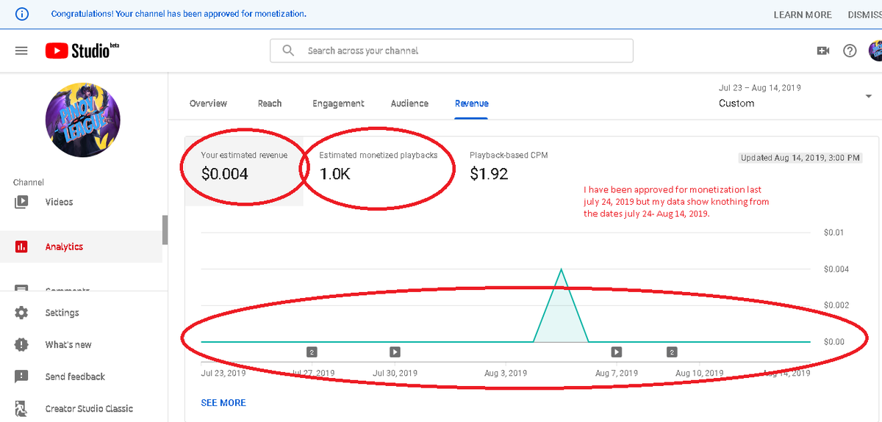
Task: Click the SEE MORE link
Action: pos(223,403)
